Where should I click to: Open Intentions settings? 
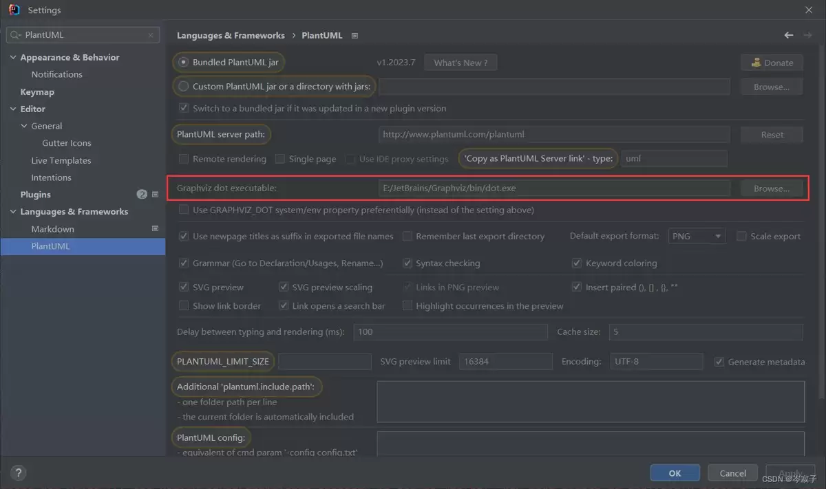51,177
